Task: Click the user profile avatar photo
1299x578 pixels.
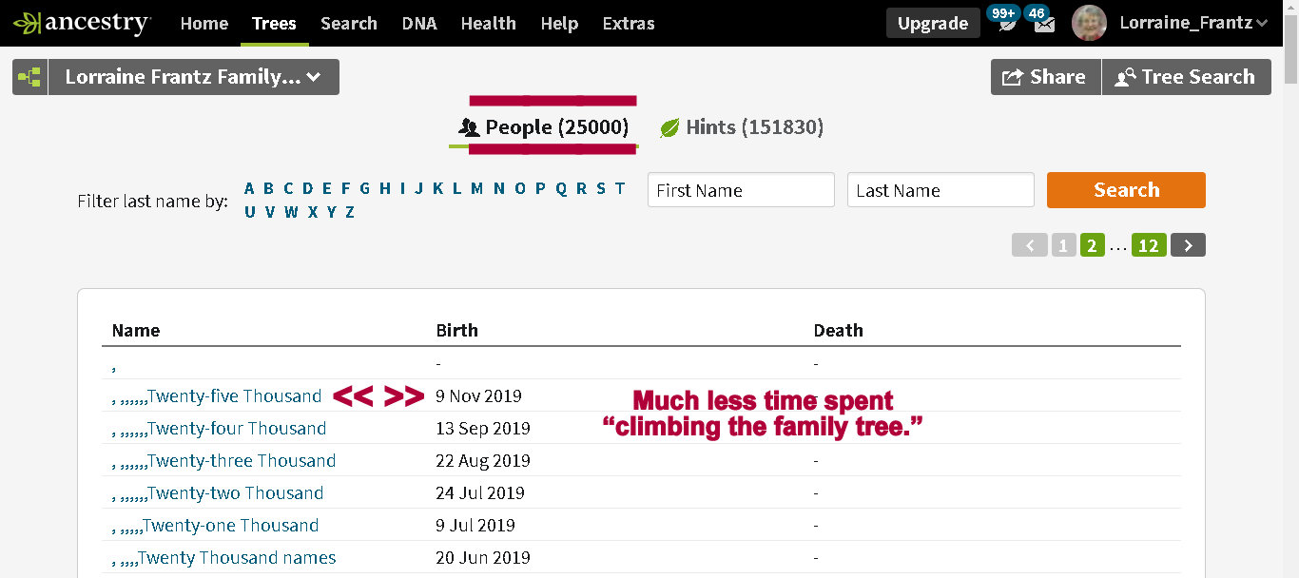Action: pyautogui.click(x=1089, y=23)
